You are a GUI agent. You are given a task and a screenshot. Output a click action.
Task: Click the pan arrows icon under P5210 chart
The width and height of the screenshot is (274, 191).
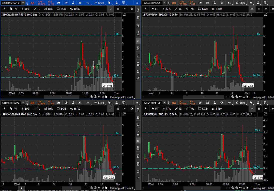pos(99,97)
